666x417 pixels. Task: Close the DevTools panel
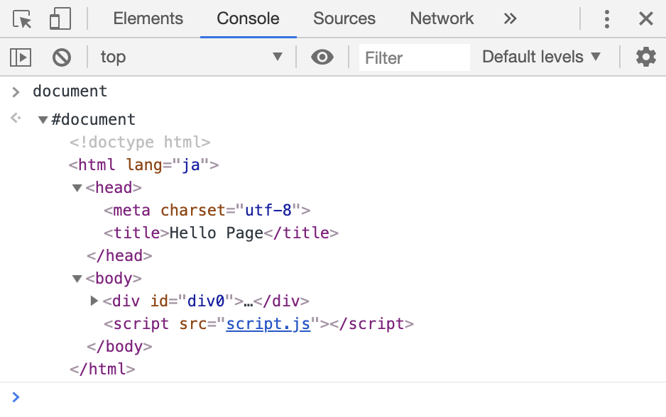coord(645,19)
